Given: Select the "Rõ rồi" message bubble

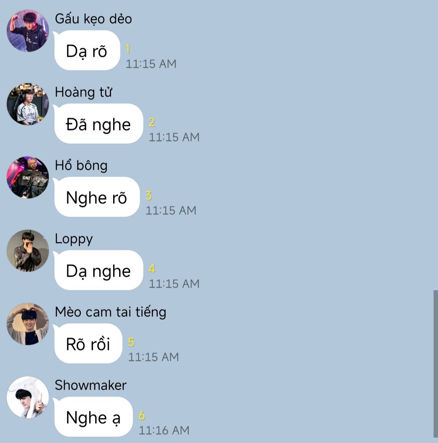Looking at the screenshot, I should [x=88, y=343].
